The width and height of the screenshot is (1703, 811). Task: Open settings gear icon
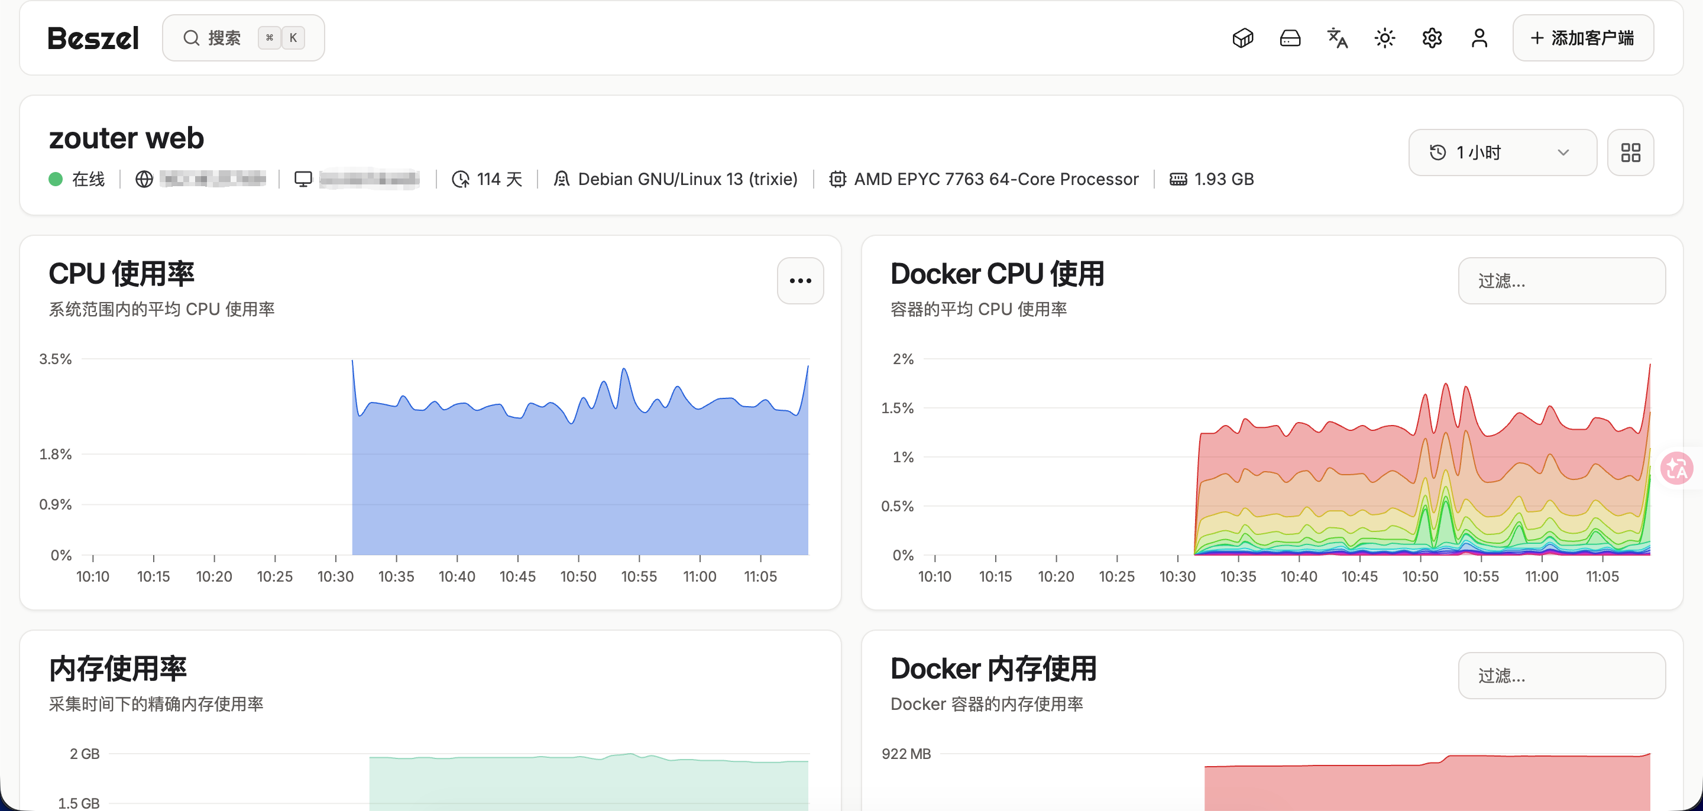click(1432, 38)
